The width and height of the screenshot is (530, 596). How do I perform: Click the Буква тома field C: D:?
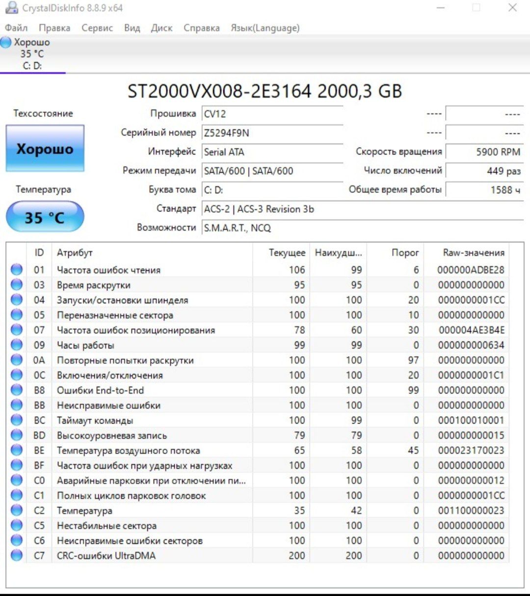(x=272, y=190)
